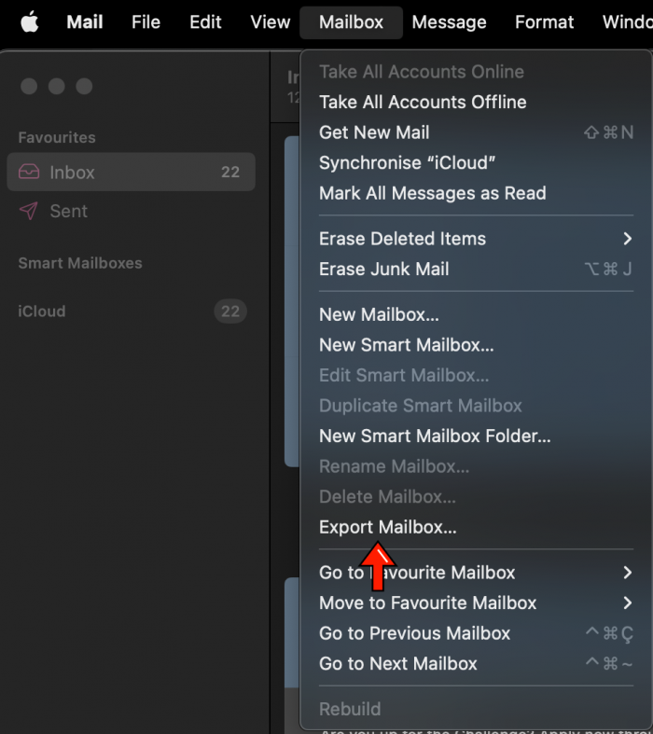The width and height of the screenshot is (653, 734).
Task: Select Mark All Messages as Read
Action: (x=476, y=193)
